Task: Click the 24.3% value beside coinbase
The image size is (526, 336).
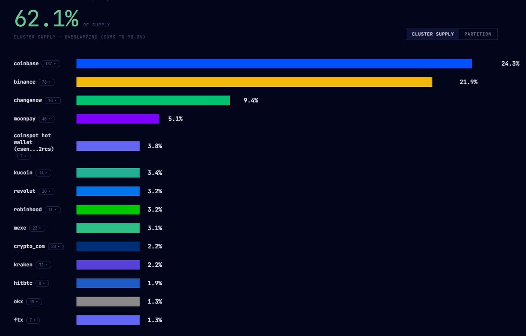Action: click(x=510, y=64)
